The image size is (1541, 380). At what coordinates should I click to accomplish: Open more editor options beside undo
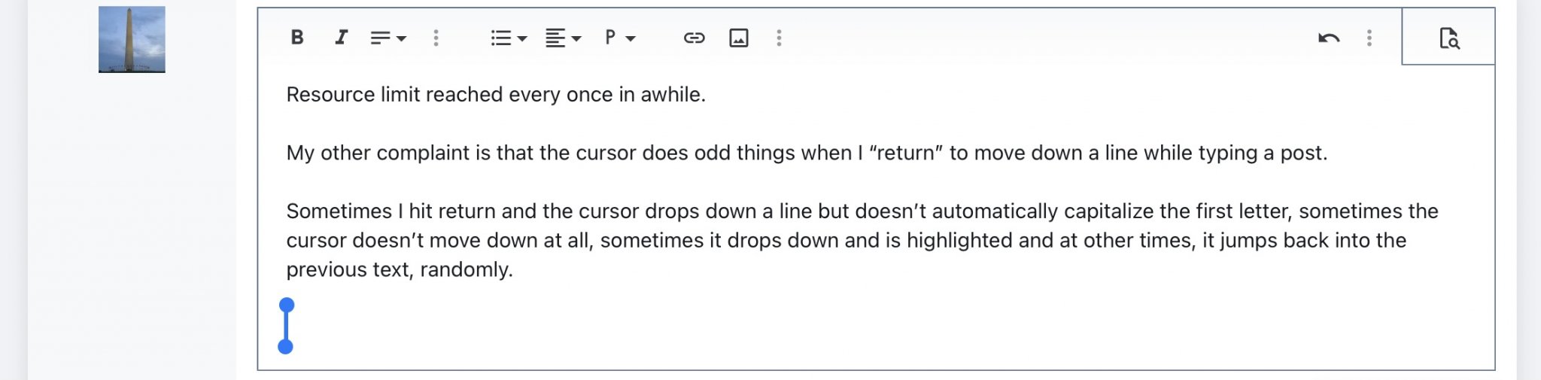coord(1369,38)
